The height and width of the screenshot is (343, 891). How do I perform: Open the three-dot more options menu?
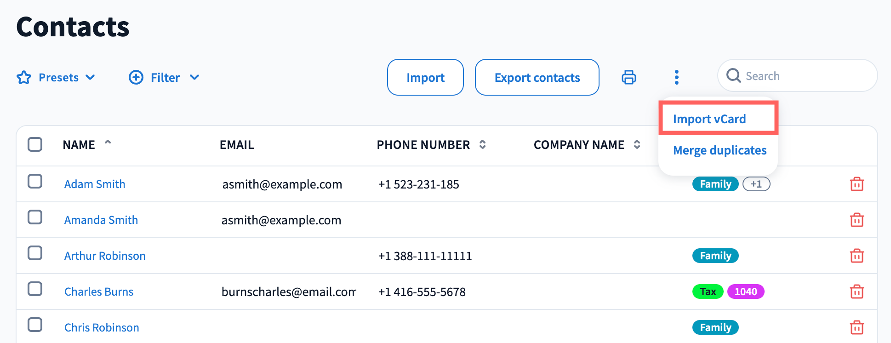tap(676, 77)
